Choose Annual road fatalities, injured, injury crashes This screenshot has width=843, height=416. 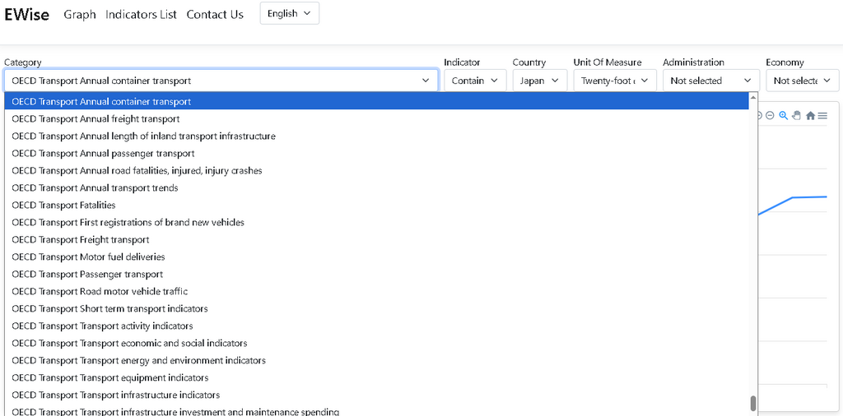point(376,170)
